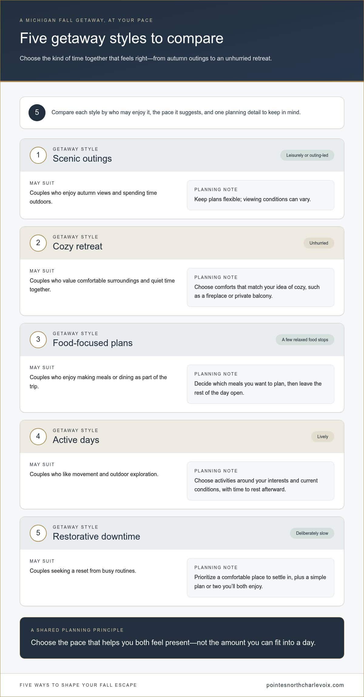Select the 'Leisurely or outing-led' pace tag
Viewport: 364px width, 697px height.
(307, 155)
